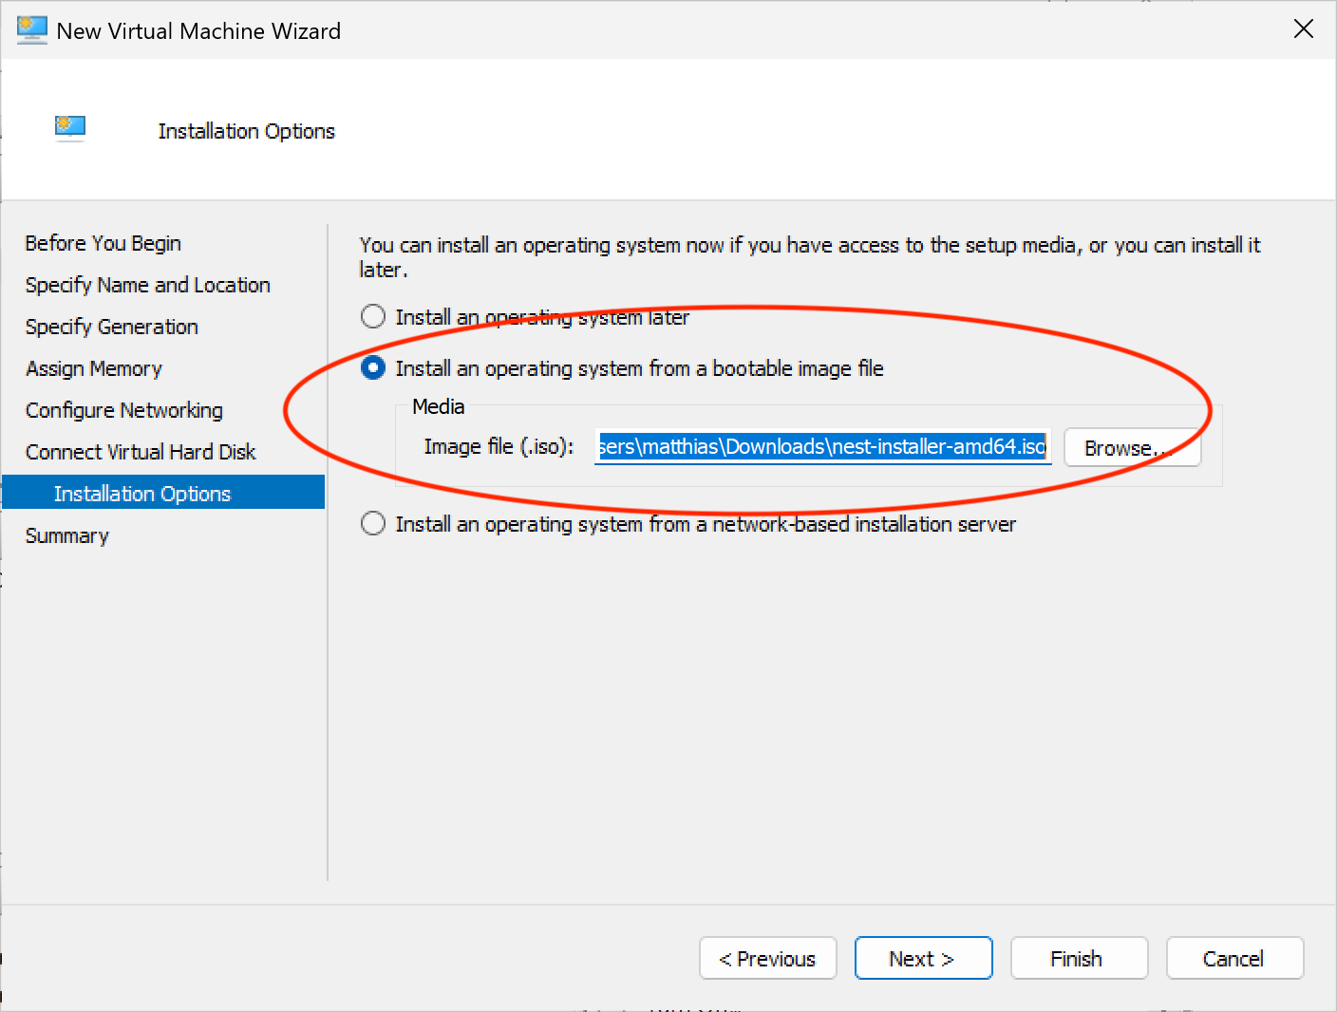Open Connect Virtual Hard Disk step
The image size is (1337, 1012).
coord(141,452)
